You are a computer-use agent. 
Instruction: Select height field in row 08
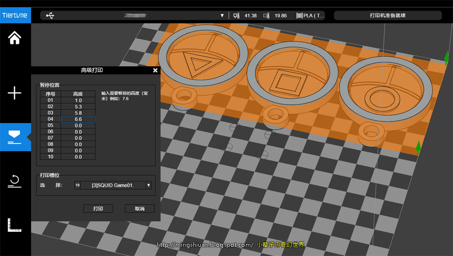pos(78,145)
